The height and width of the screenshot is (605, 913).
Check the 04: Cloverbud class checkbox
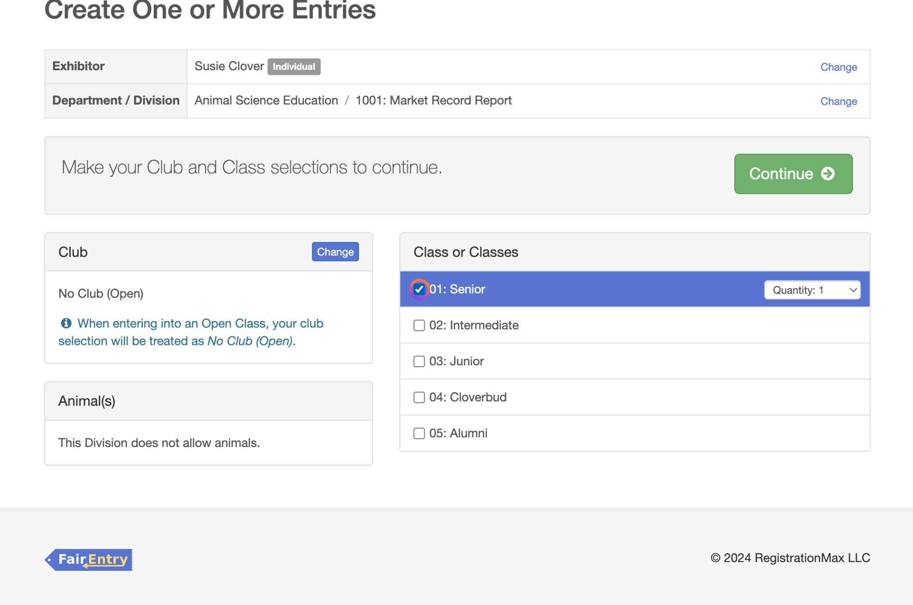419,397
